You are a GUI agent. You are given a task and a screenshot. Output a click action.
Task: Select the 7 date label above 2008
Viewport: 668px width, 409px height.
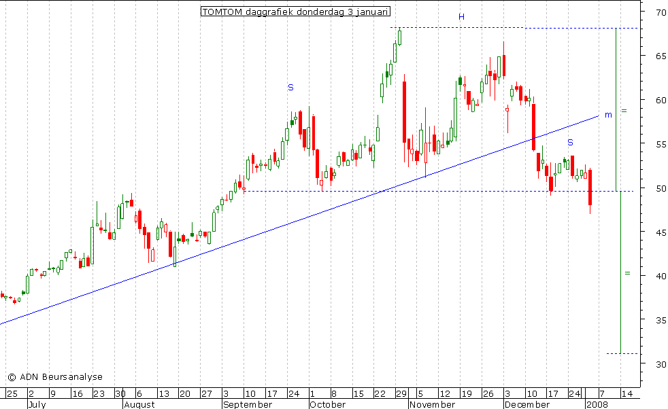tap(603, 393)
